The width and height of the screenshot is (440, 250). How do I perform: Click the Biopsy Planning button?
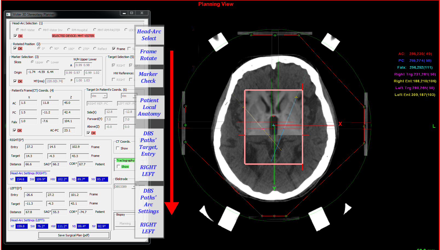click(x=125, y=223)
